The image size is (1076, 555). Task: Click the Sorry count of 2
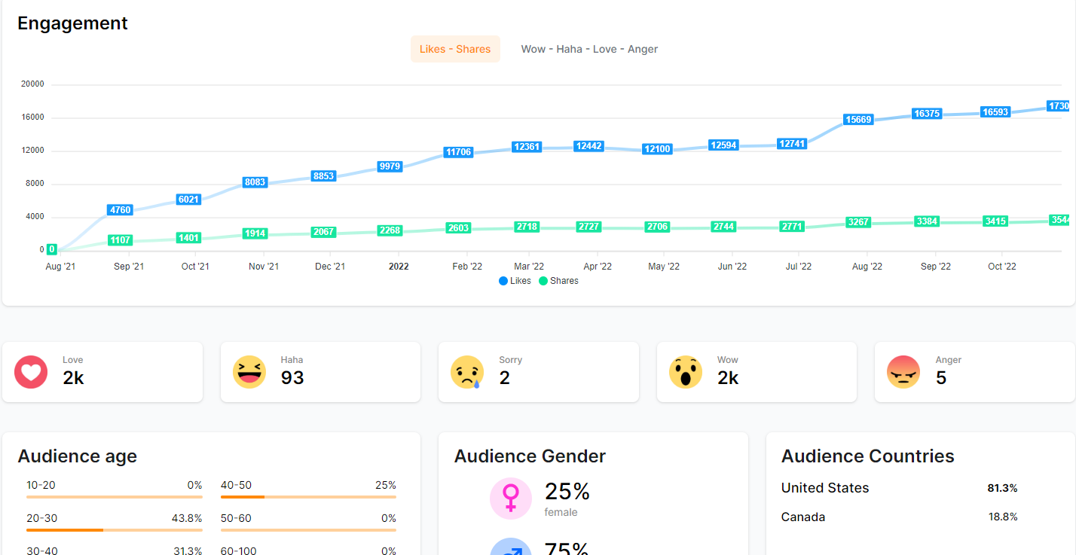click(504, 378)
